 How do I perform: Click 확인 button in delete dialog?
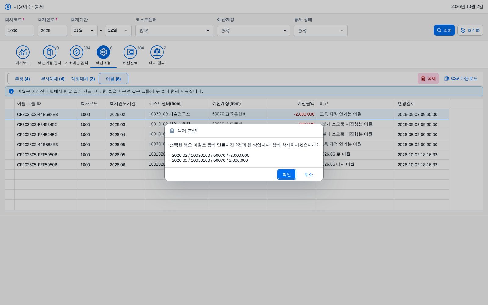[286, 174]
